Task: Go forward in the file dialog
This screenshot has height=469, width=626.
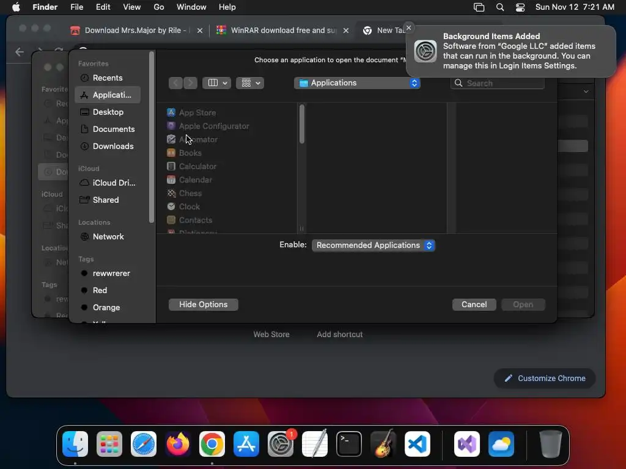Action: coord(191,83)
